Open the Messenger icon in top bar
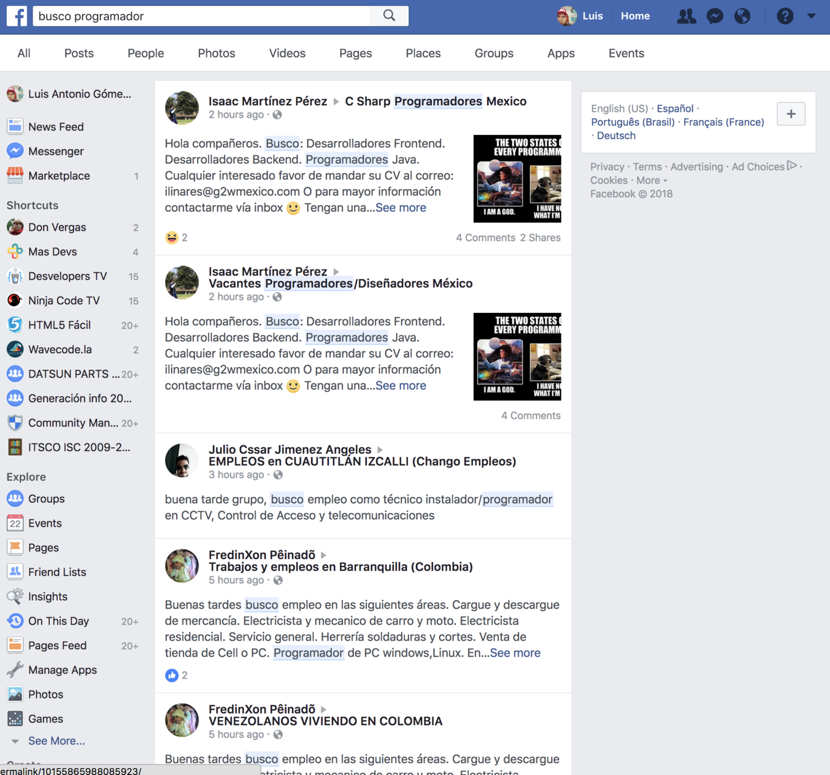The width and height of the screenshot is (830, 775). click(x=715, y=16)
